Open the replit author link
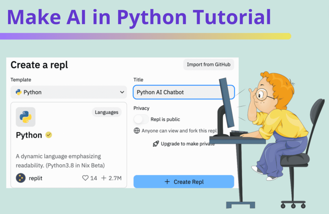The height and width of the screenshot is (214, 329). (35, 178)
